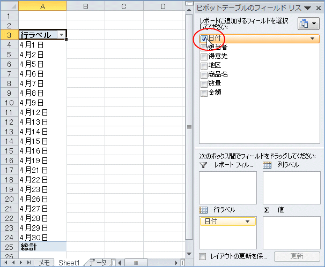The width and height of the screenshot is (325, 267).
Task: Click the 列ラベル drop area box
Action: pos(292,188)
